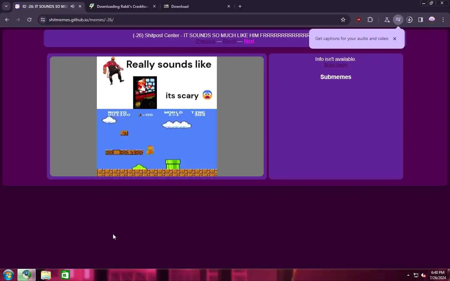The width and height of the screenshot is (450, 281).
Task: Restore down the browser window
Action: click(432, 3)
